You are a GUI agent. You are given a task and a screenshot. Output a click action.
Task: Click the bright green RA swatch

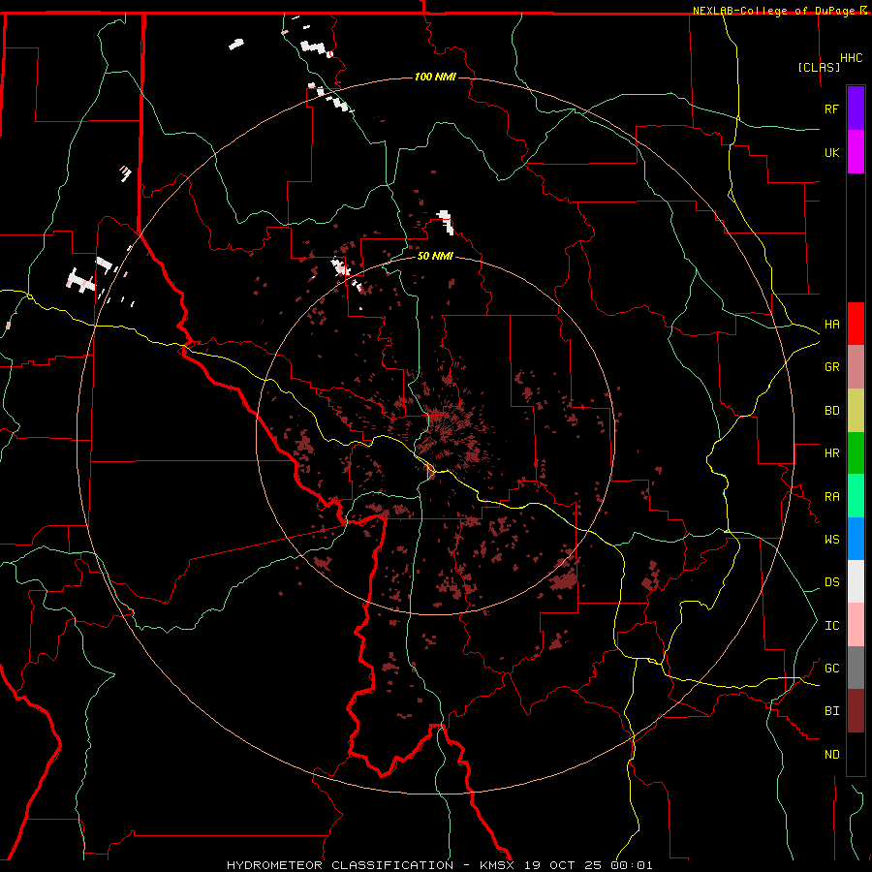(856, 496)
